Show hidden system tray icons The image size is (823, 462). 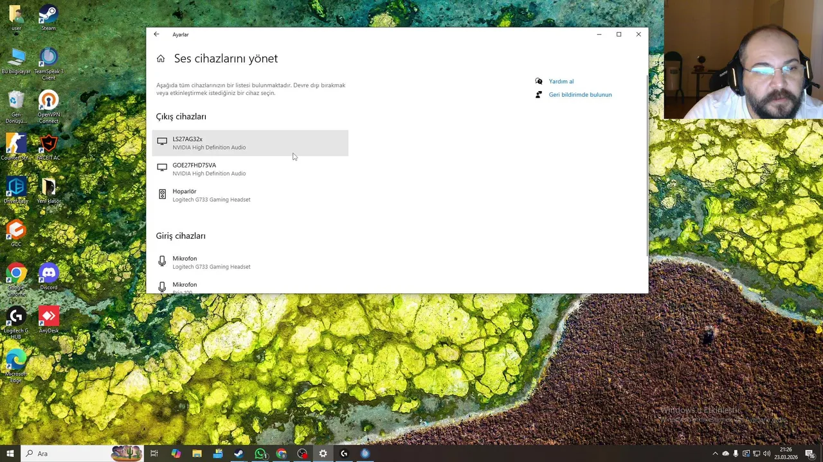[715, 454]
